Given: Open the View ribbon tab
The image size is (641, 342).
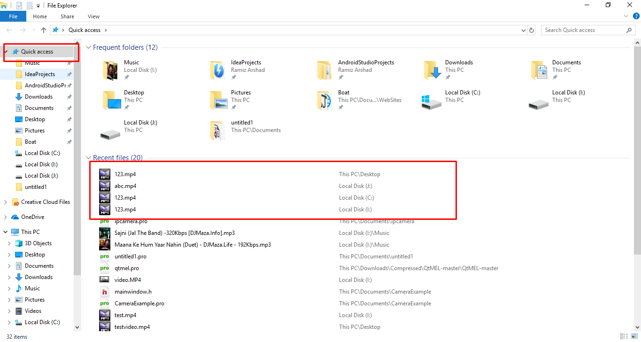Looking at the screenshot, I should [93, 16].
